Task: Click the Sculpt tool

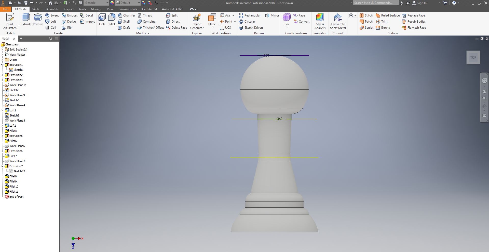Action: coord(366,28)
